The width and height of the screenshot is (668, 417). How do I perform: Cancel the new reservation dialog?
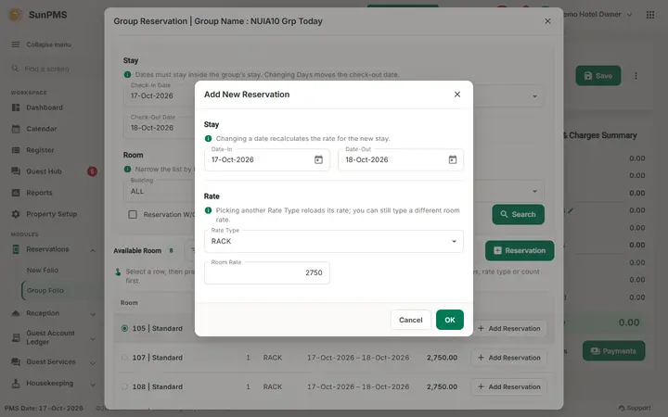tap(410, 320)
